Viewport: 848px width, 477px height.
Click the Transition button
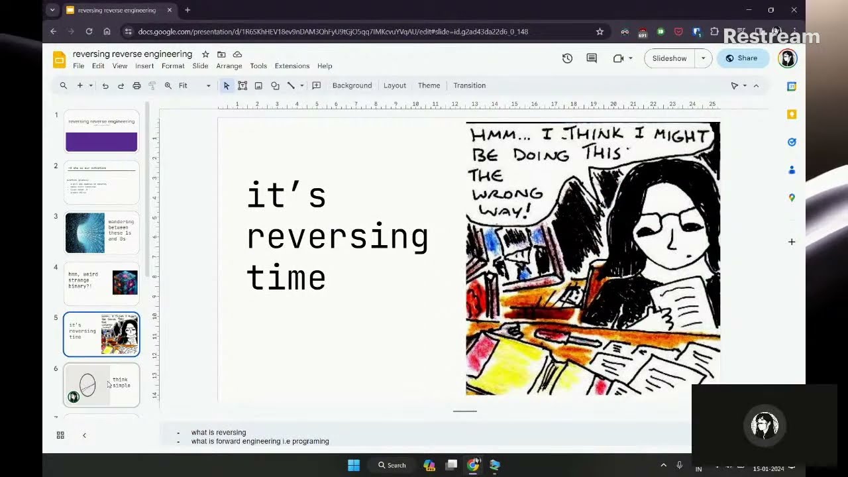point(470,85)
